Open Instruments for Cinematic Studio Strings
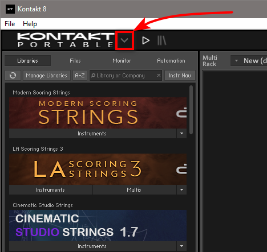This screenshot has height=252, width=267. click(92, 246)
